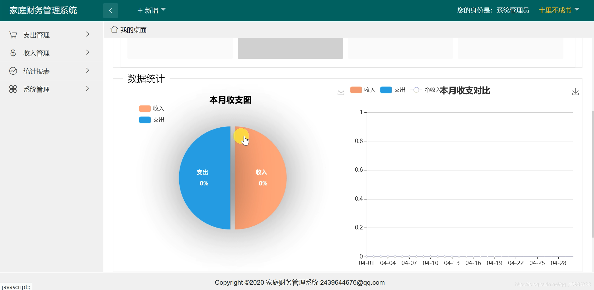Toggle 收入 series in pie chart legend
Viewport: 594px width, 290px height.
point(152,109)
